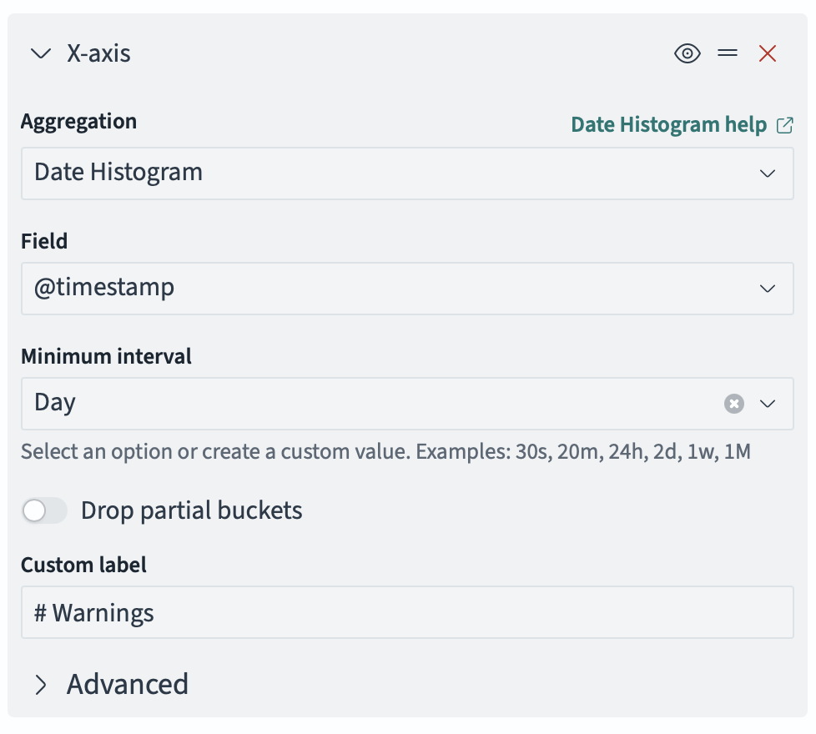Click the X-axis section title

pyautogui.click(x=98, y=54)
